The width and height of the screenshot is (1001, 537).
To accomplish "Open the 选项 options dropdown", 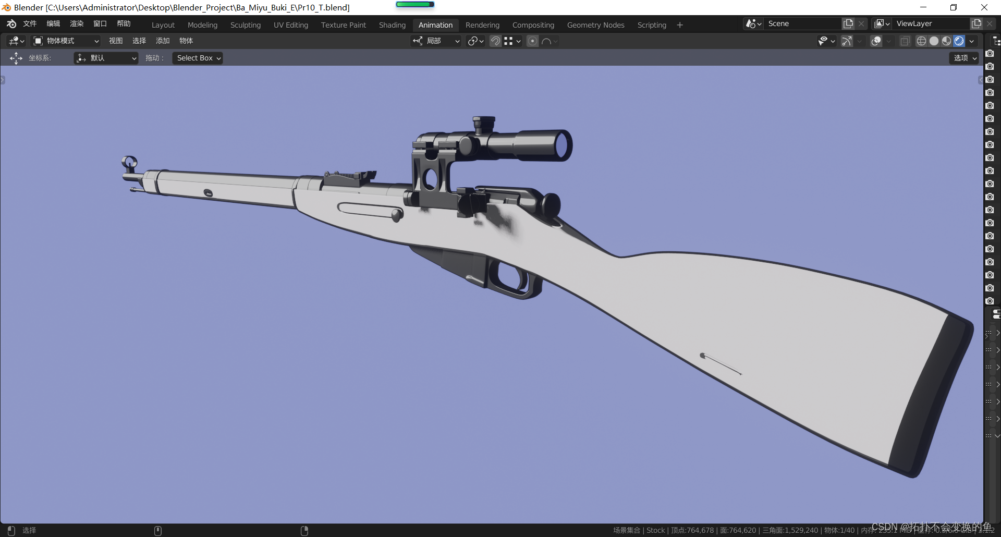I will 964,58.
